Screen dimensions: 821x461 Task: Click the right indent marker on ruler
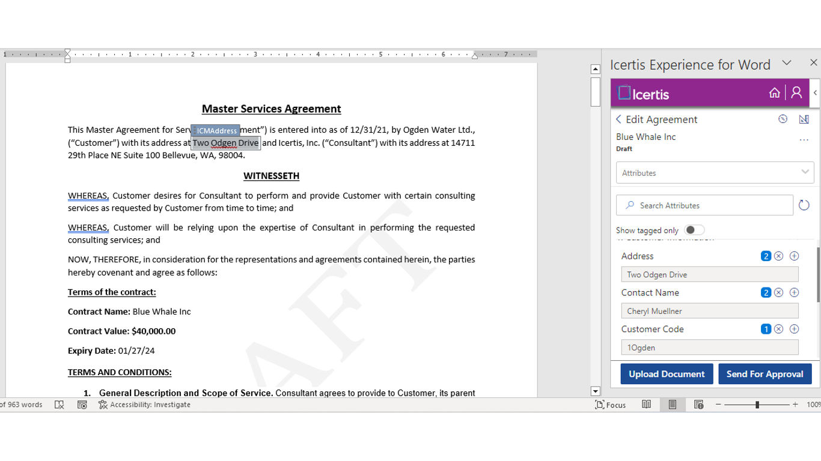coord(475,56)
